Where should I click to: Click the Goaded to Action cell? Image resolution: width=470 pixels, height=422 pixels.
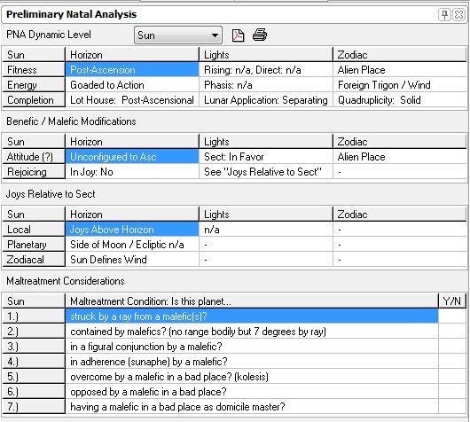[132, 85]
